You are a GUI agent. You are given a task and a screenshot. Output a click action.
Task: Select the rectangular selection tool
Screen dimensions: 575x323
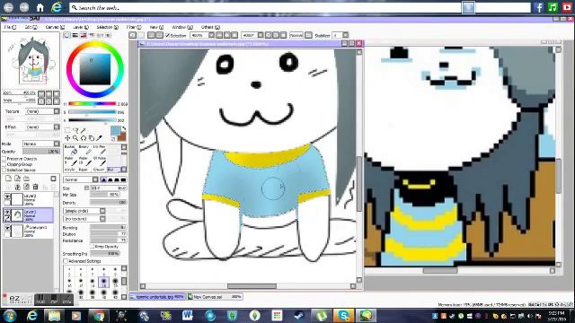[67, 130]
